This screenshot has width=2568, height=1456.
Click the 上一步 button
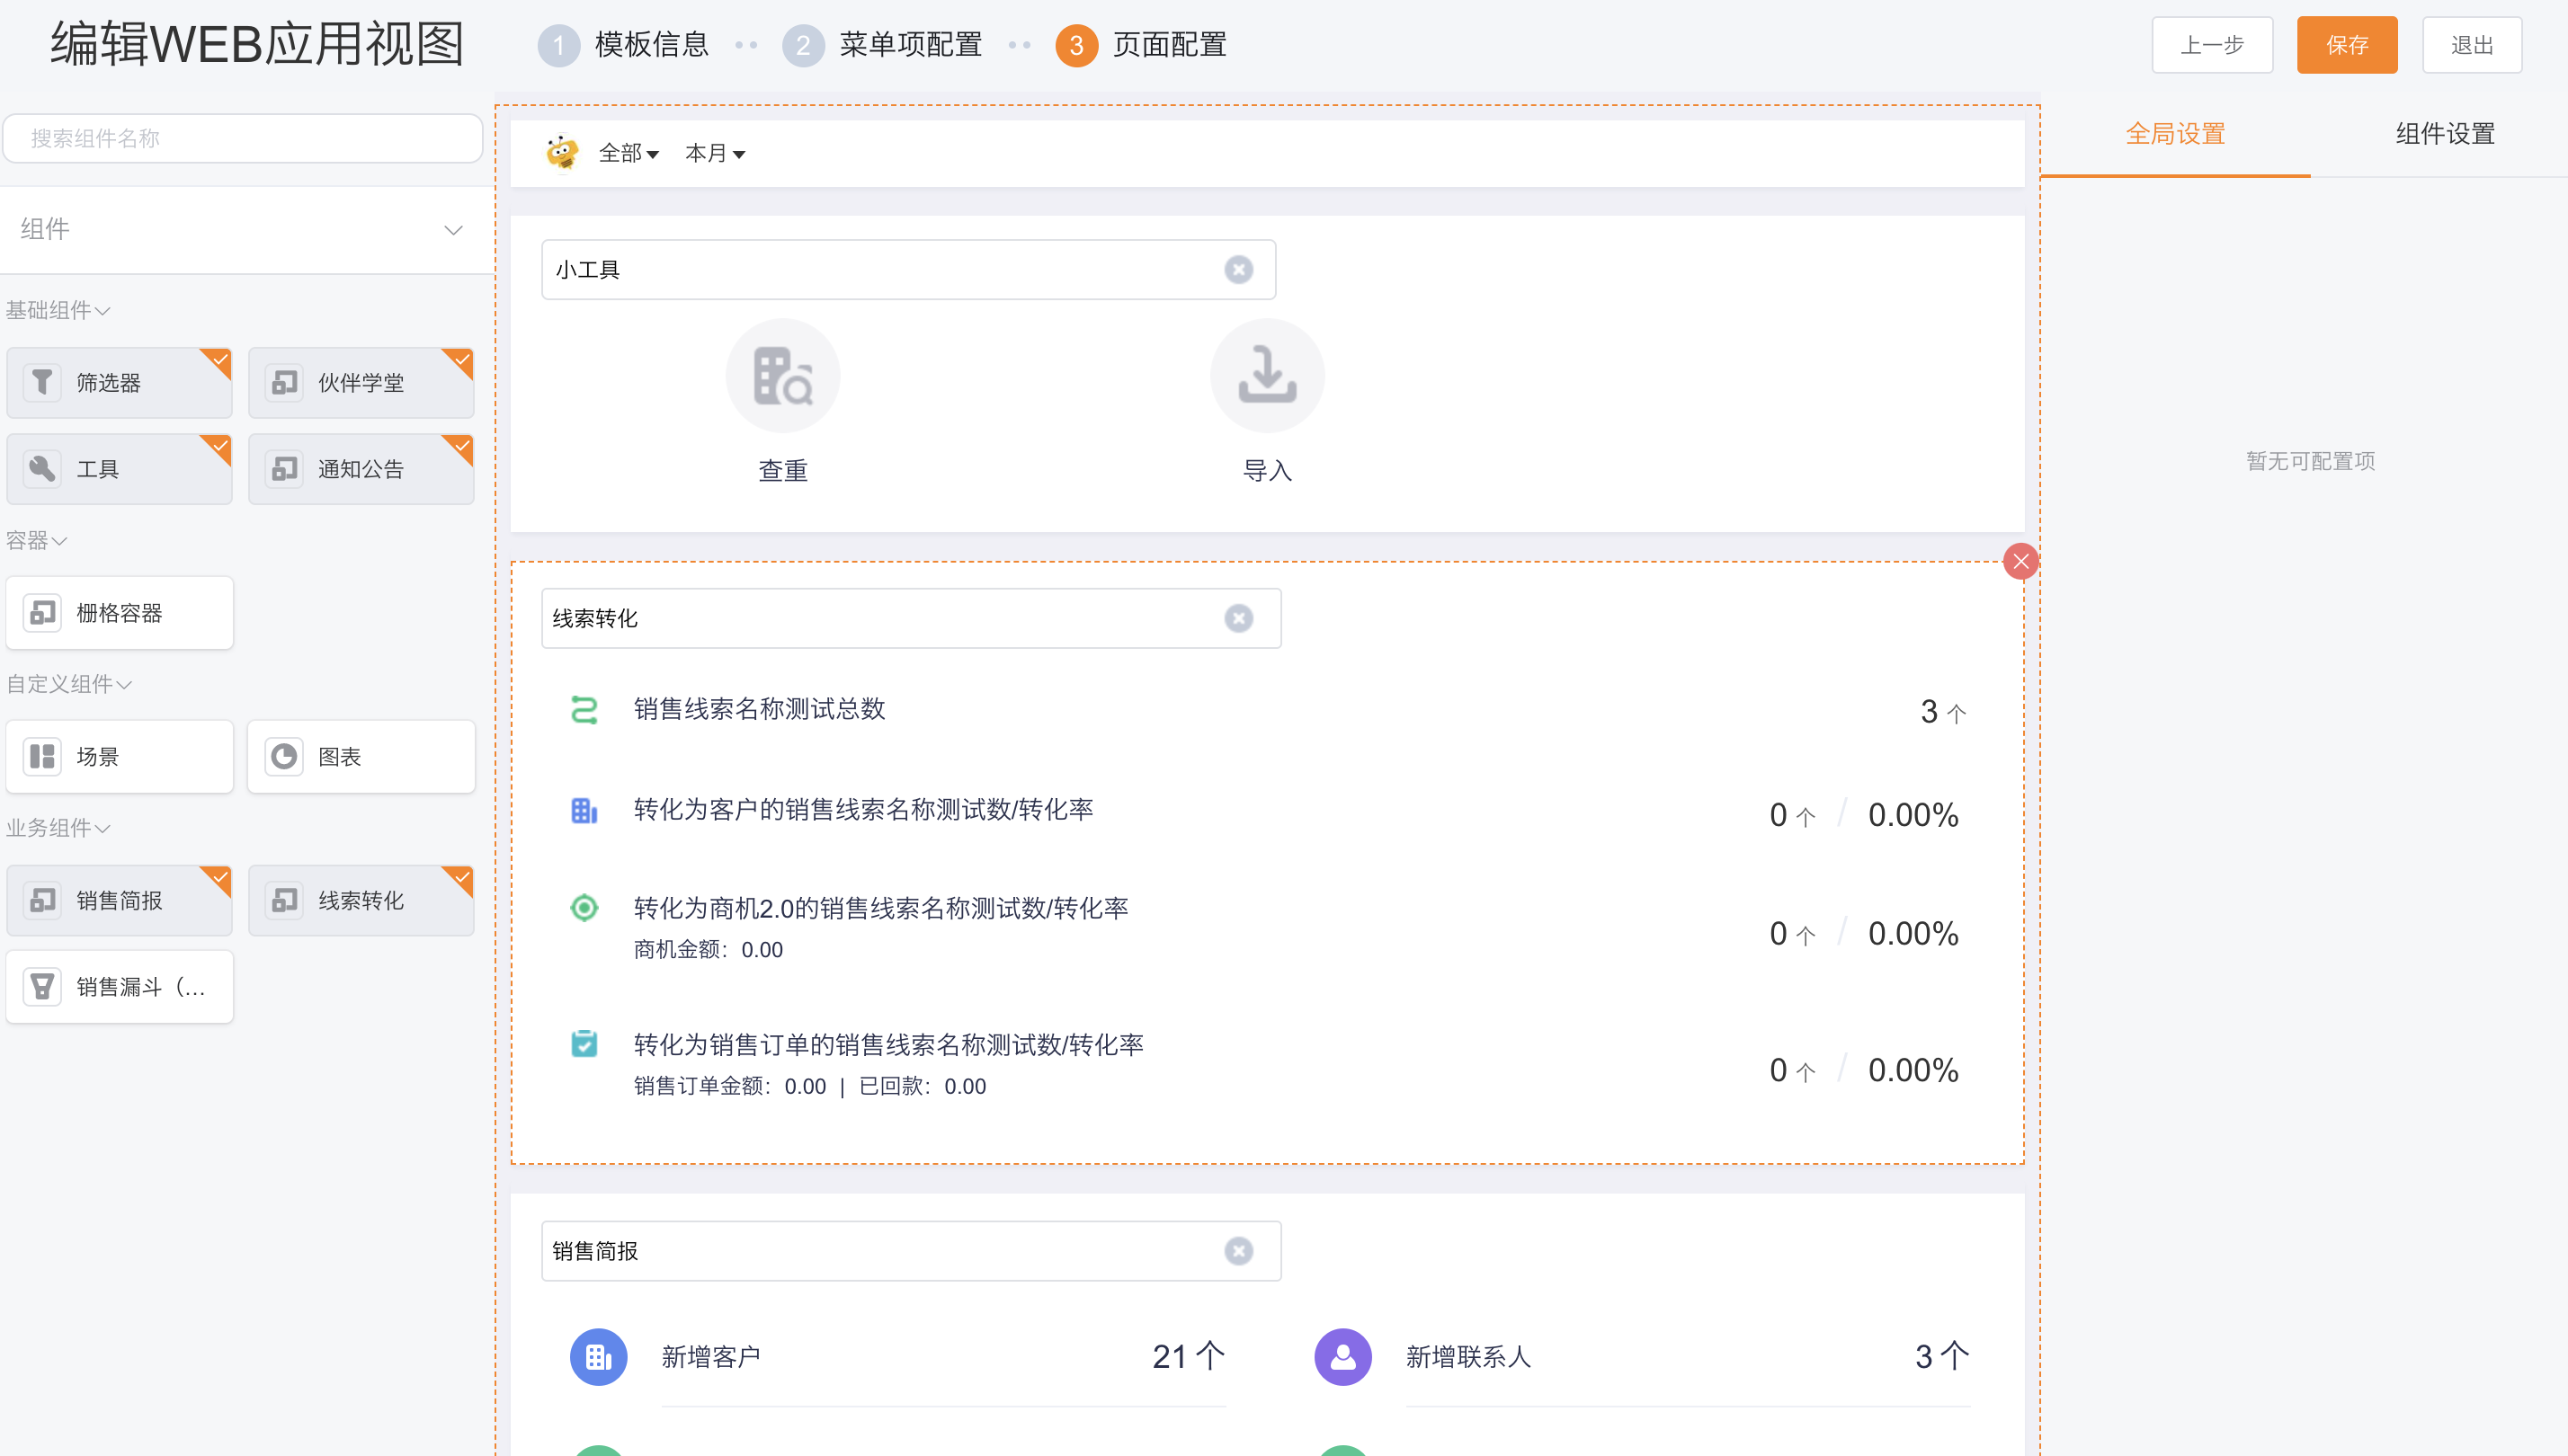[x=2212, y=45]
